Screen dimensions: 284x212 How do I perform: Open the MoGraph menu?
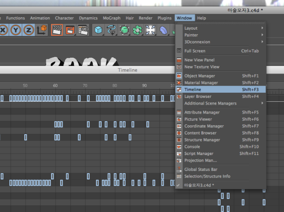pyautogui.click(x=111, y=18)
